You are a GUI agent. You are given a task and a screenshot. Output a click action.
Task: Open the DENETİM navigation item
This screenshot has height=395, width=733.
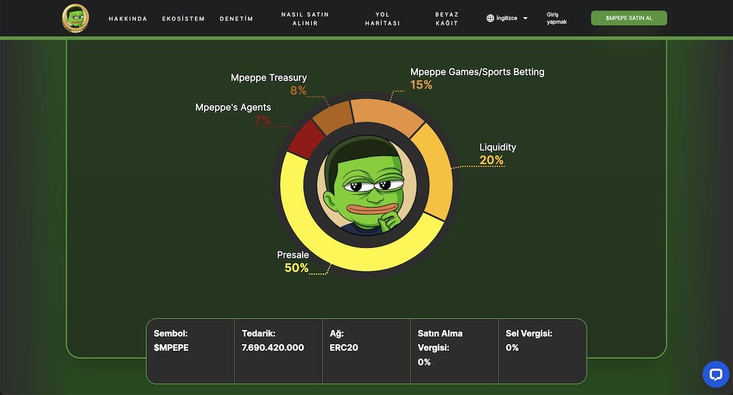pos(236,18)
